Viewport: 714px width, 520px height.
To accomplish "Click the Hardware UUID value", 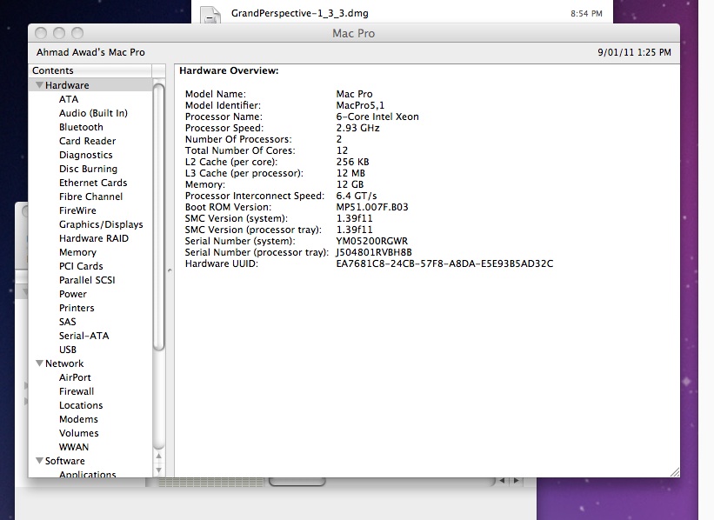I will 444,263.
